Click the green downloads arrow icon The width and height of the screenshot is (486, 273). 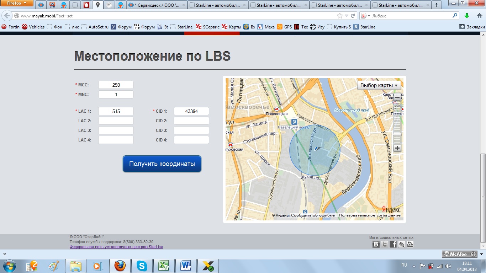pyautogui.click(x=467, y=16)
